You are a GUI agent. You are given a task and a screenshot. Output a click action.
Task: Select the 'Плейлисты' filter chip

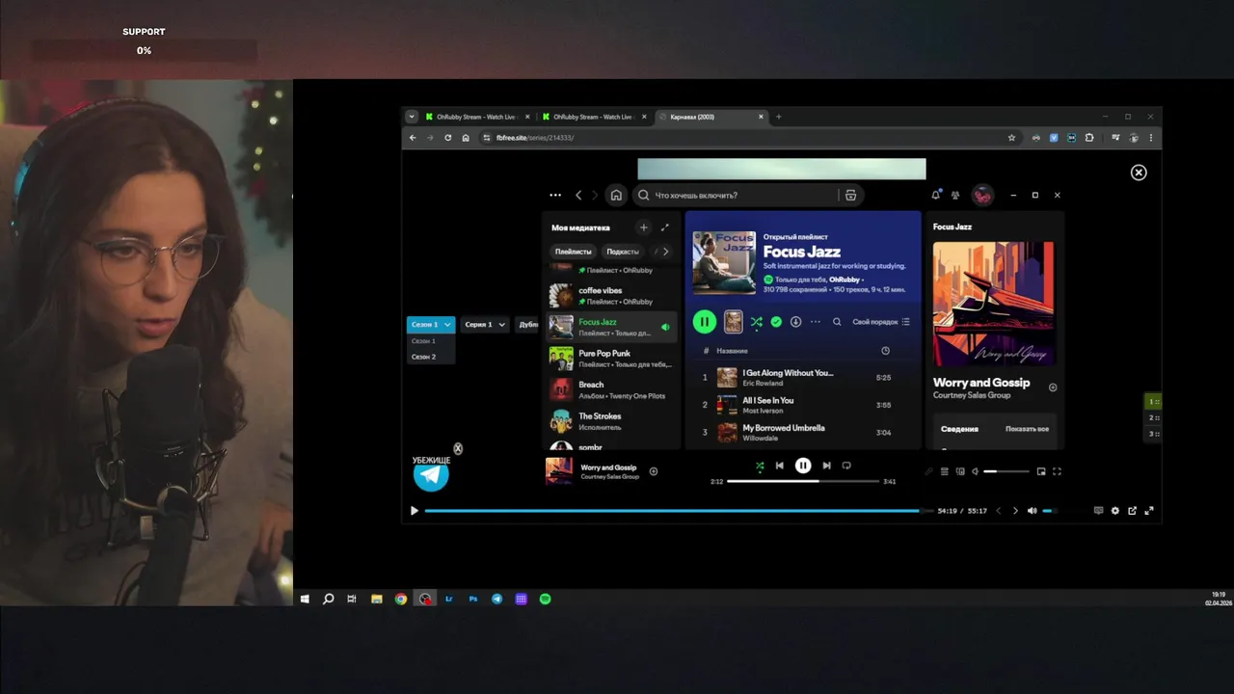[x=574, y=252]
